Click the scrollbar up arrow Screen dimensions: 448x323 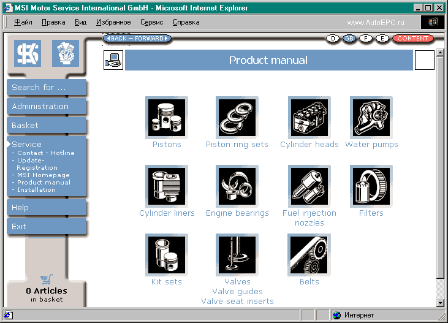click(x=440, y=52)
